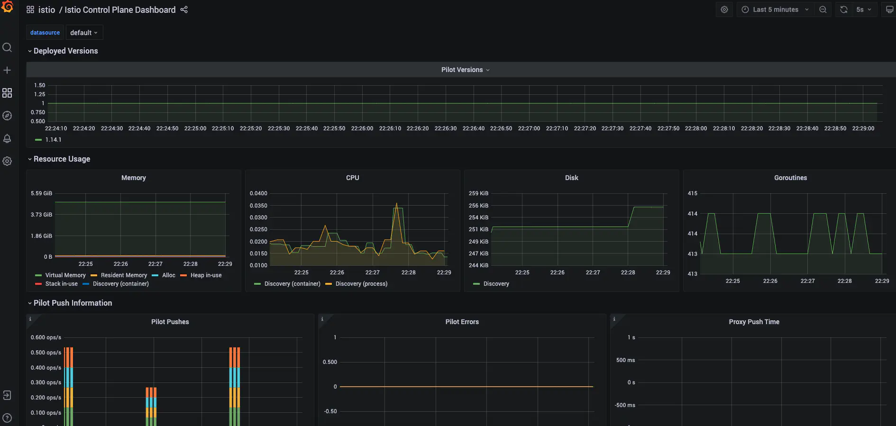The height and width of the screenshot is (426, 896).
Task: Open the Goroutines panel title menu
Action: click(791, 178)
